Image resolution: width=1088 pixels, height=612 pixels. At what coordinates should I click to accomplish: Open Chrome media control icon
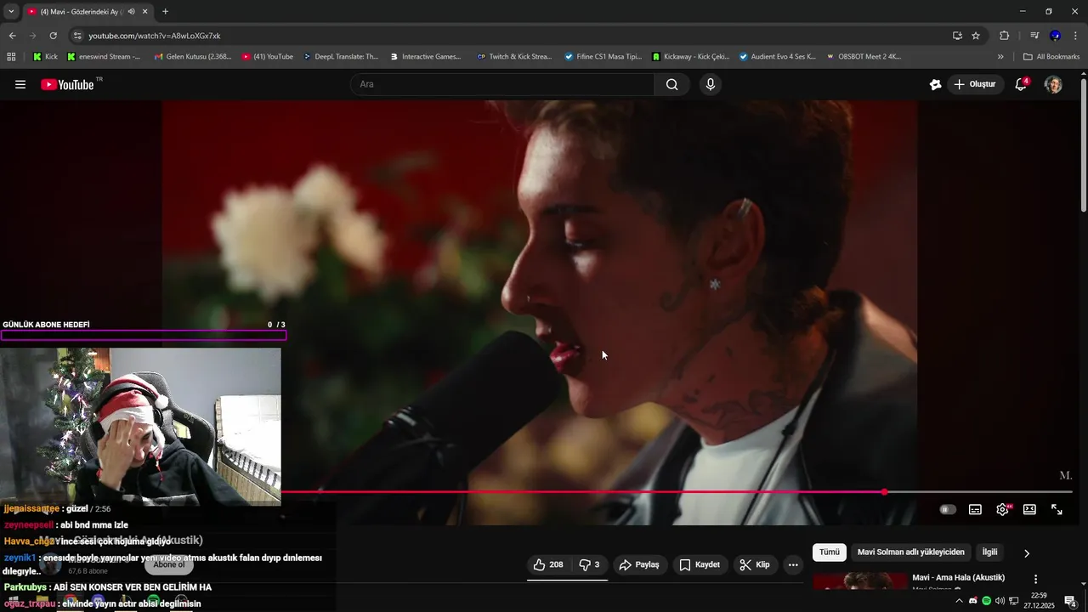pos(1034,36)
